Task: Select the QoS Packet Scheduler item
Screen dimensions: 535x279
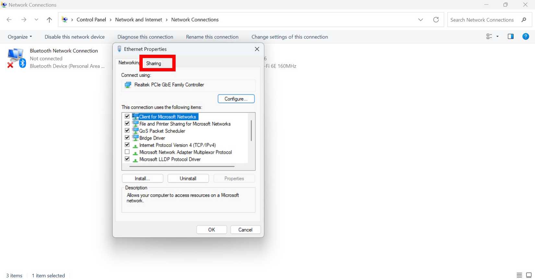Action: click(x=162, y=131)
